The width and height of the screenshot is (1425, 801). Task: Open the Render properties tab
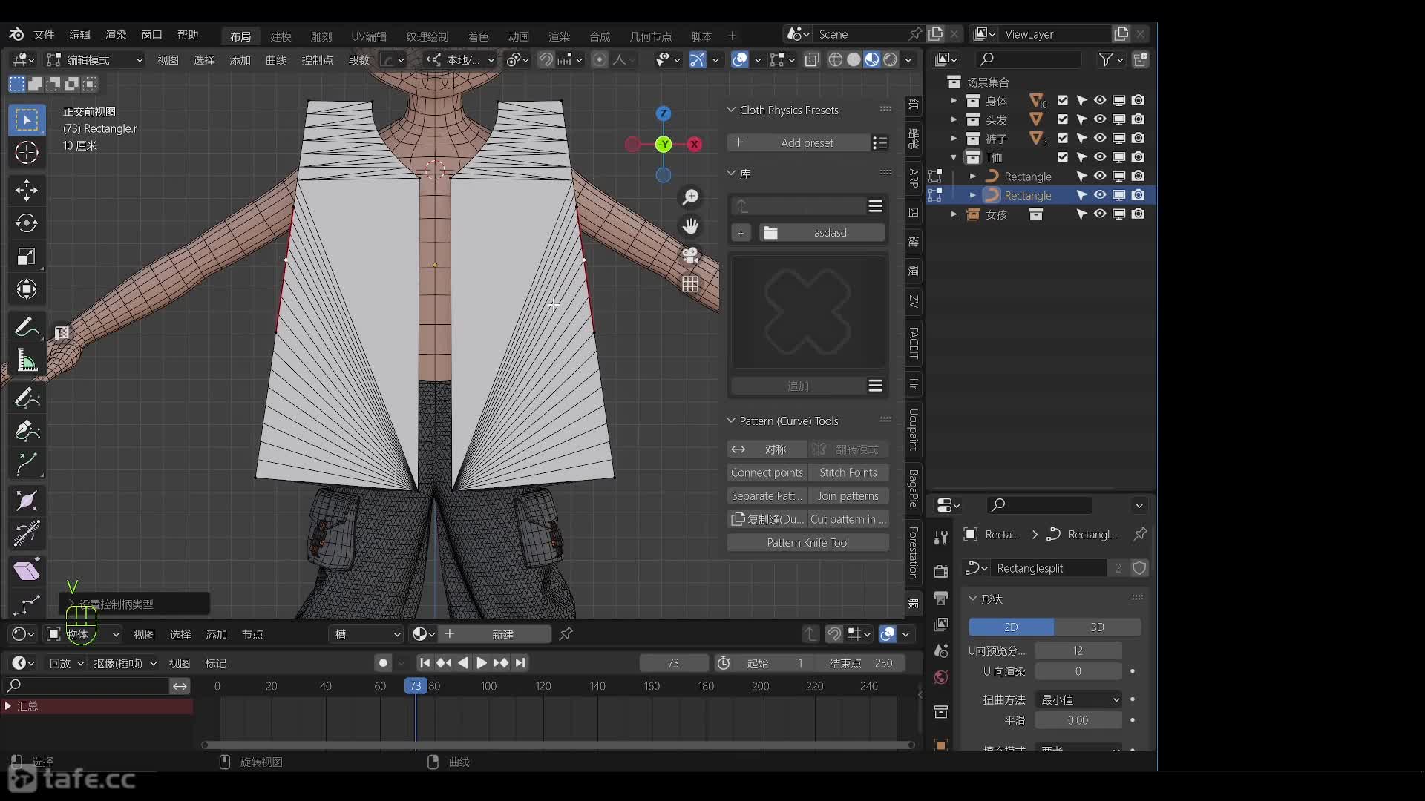(941, 570)
